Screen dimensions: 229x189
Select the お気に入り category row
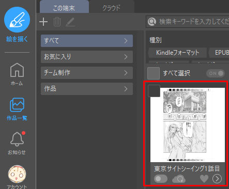coord(87,57)
